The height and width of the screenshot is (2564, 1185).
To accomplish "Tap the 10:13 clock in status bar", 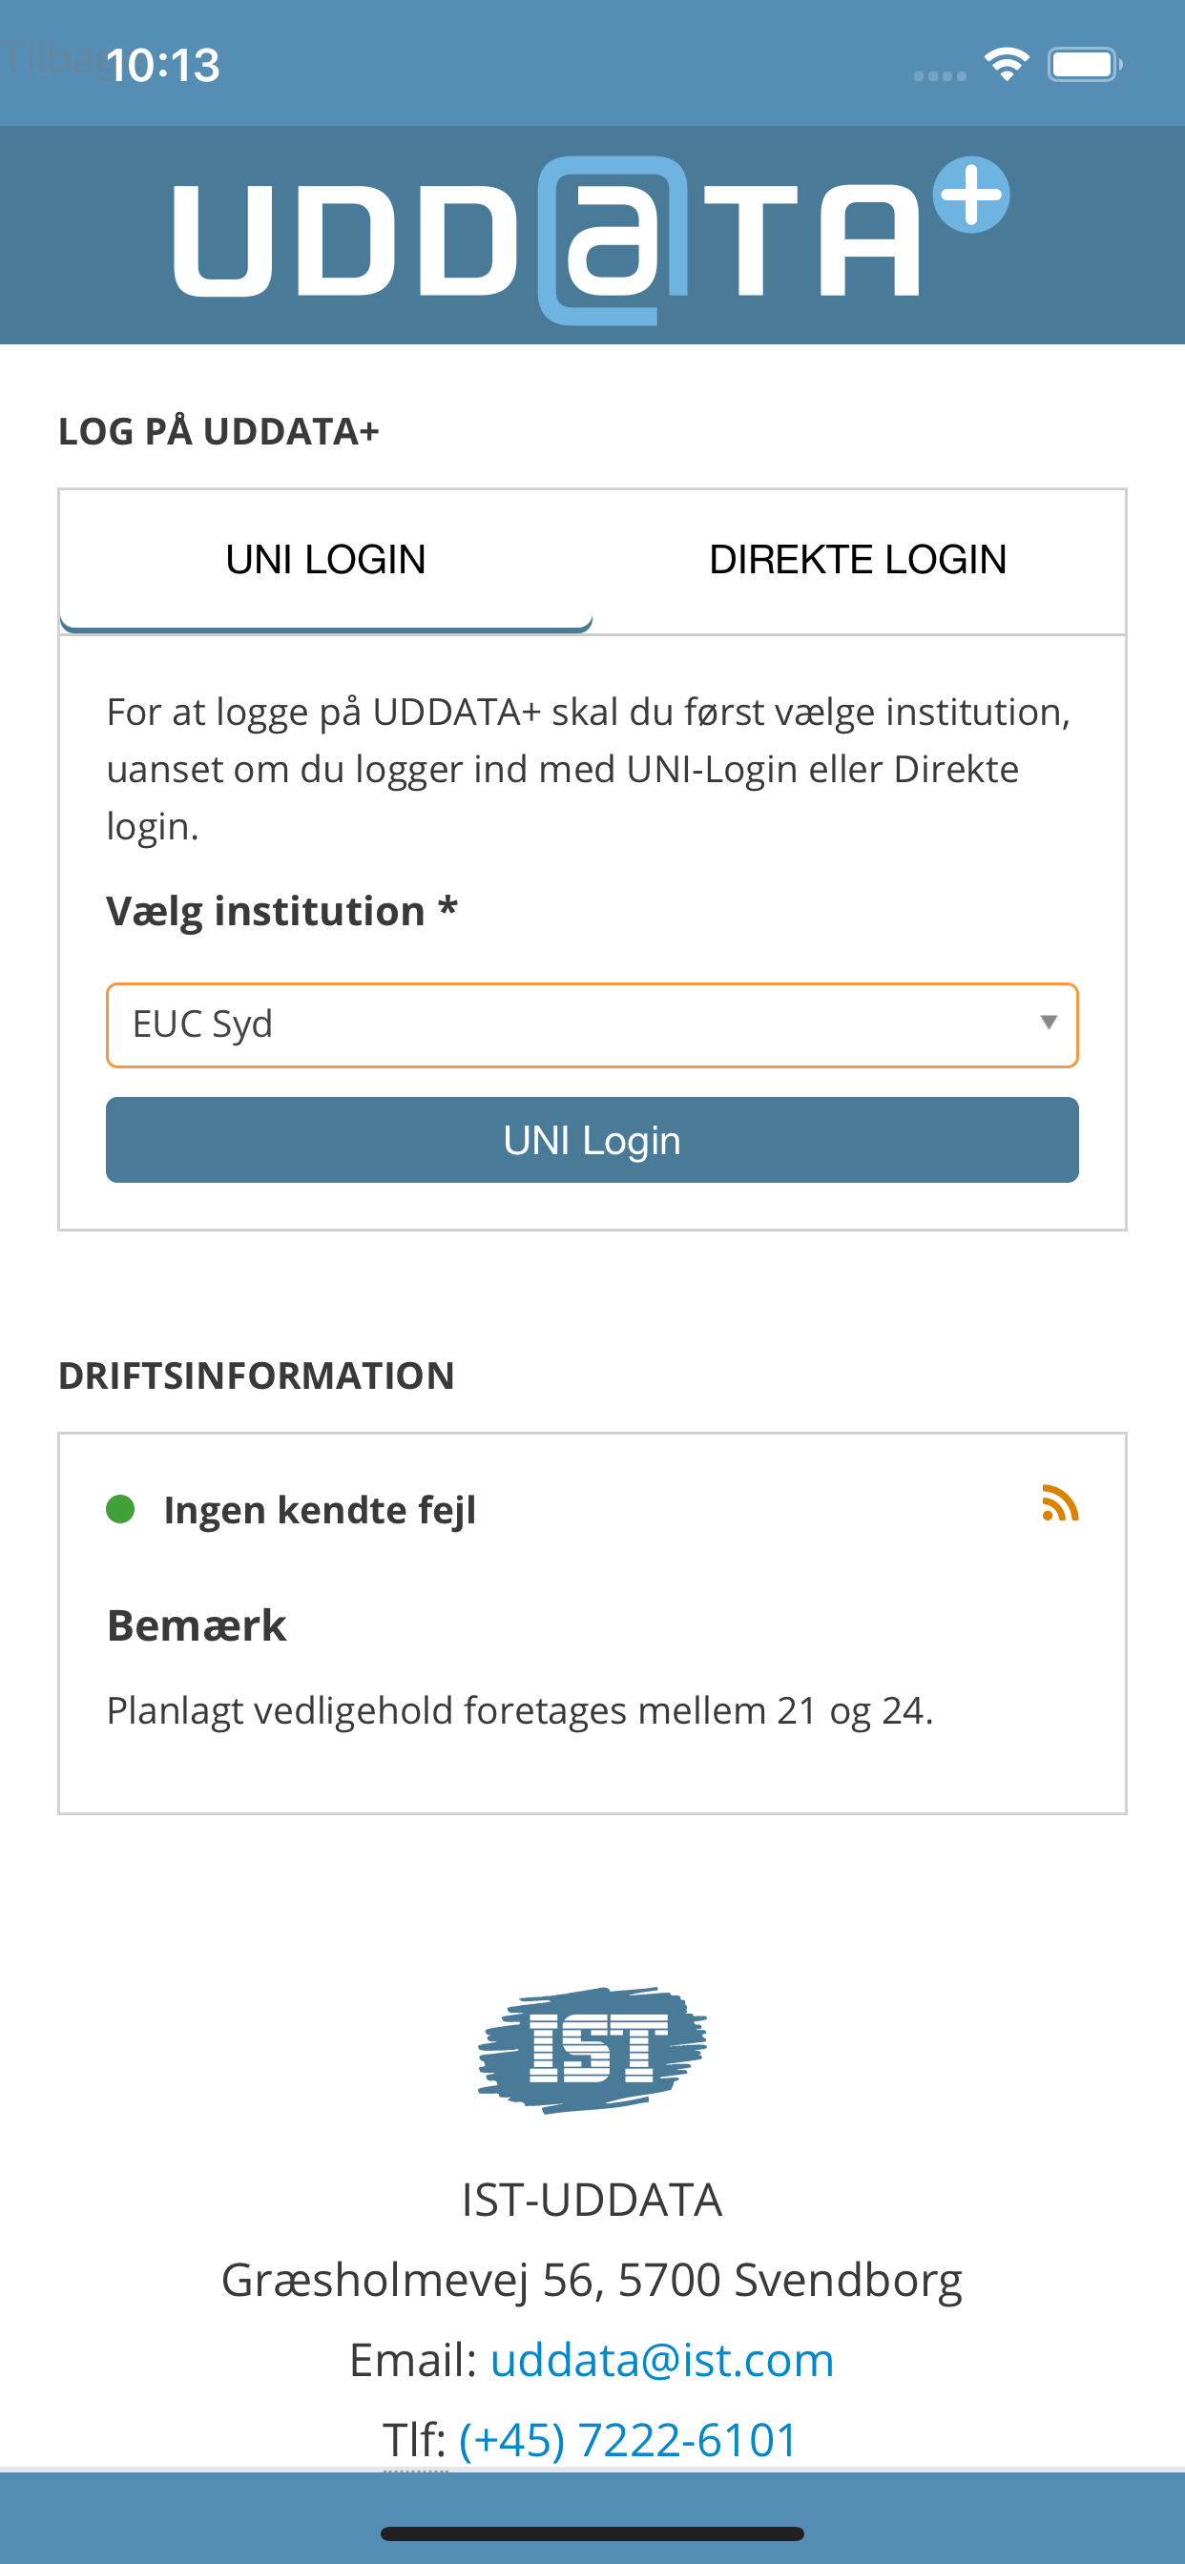I will click(162, 66).
